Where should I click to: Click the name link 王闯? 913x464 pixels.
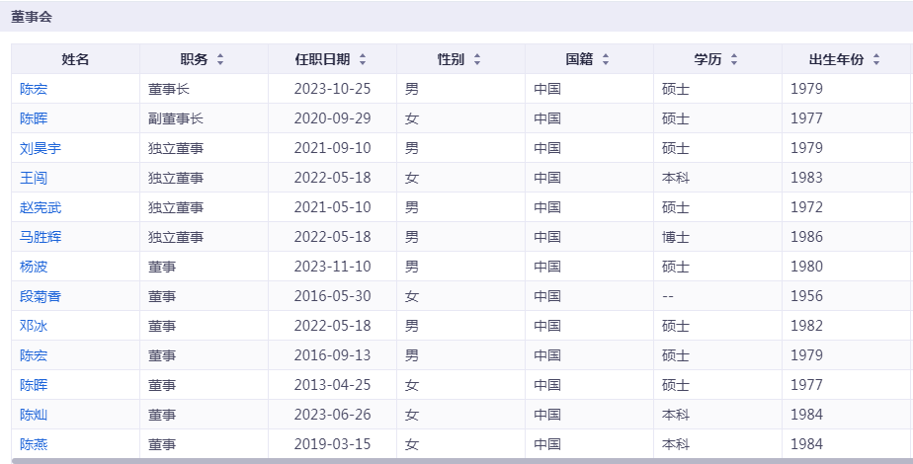click(x=34, y=178)
